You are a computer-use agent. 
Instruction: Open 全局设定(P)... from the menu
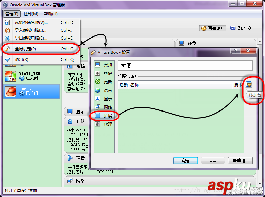point(41,49)
